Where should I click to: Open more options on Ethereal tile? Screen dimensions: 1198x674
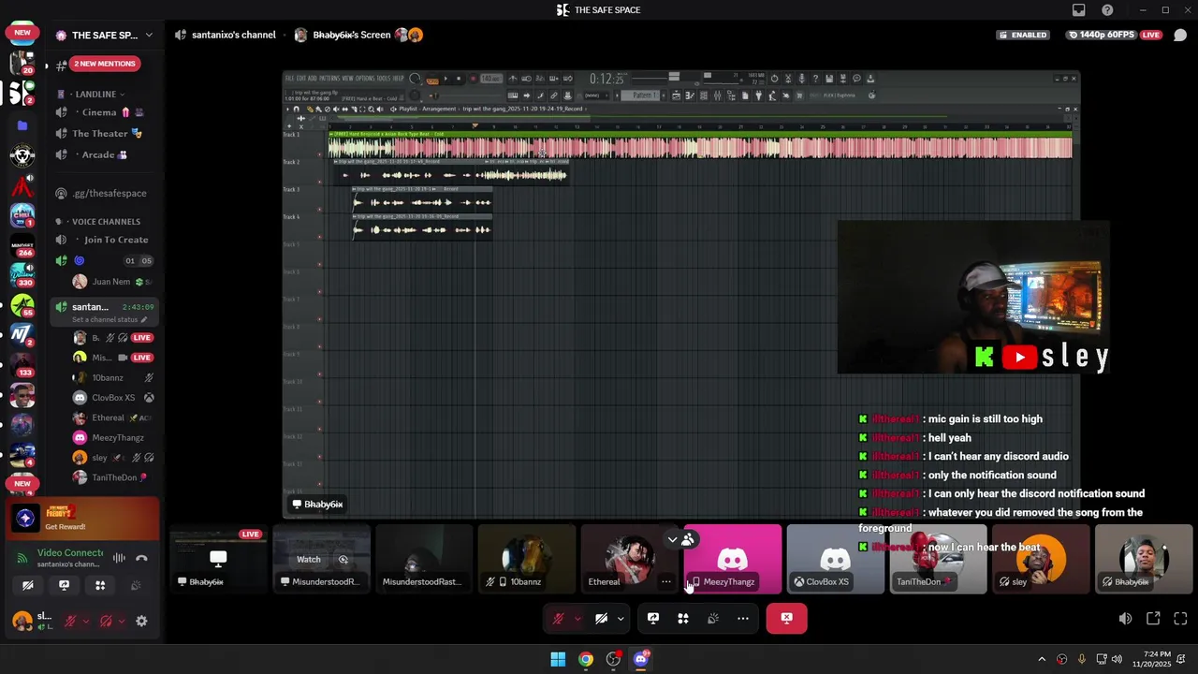[x=666, y=581]
